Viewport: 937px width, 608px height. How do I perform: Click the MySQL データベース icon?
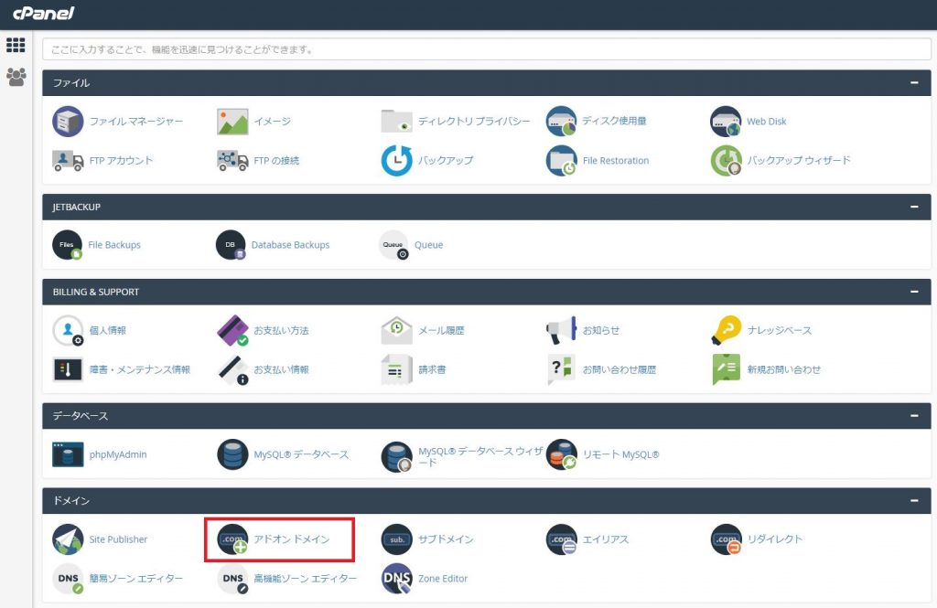(232, 454)
